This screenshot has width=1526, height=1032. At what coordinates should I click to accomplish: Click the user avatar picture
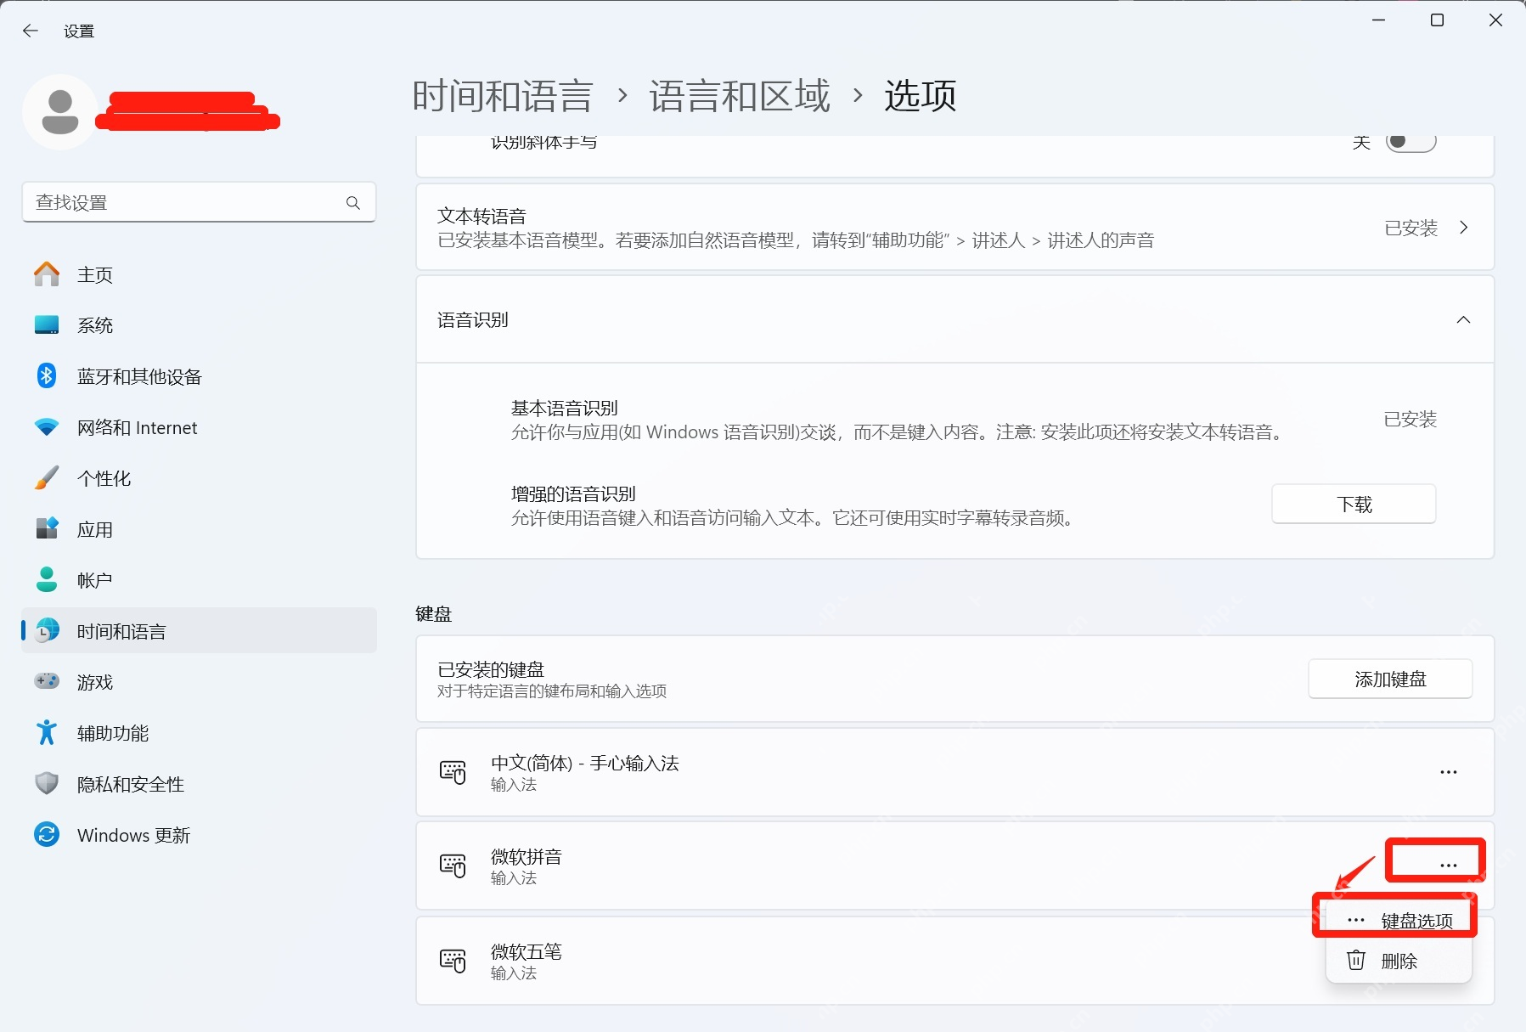click(x=60, y=112)
